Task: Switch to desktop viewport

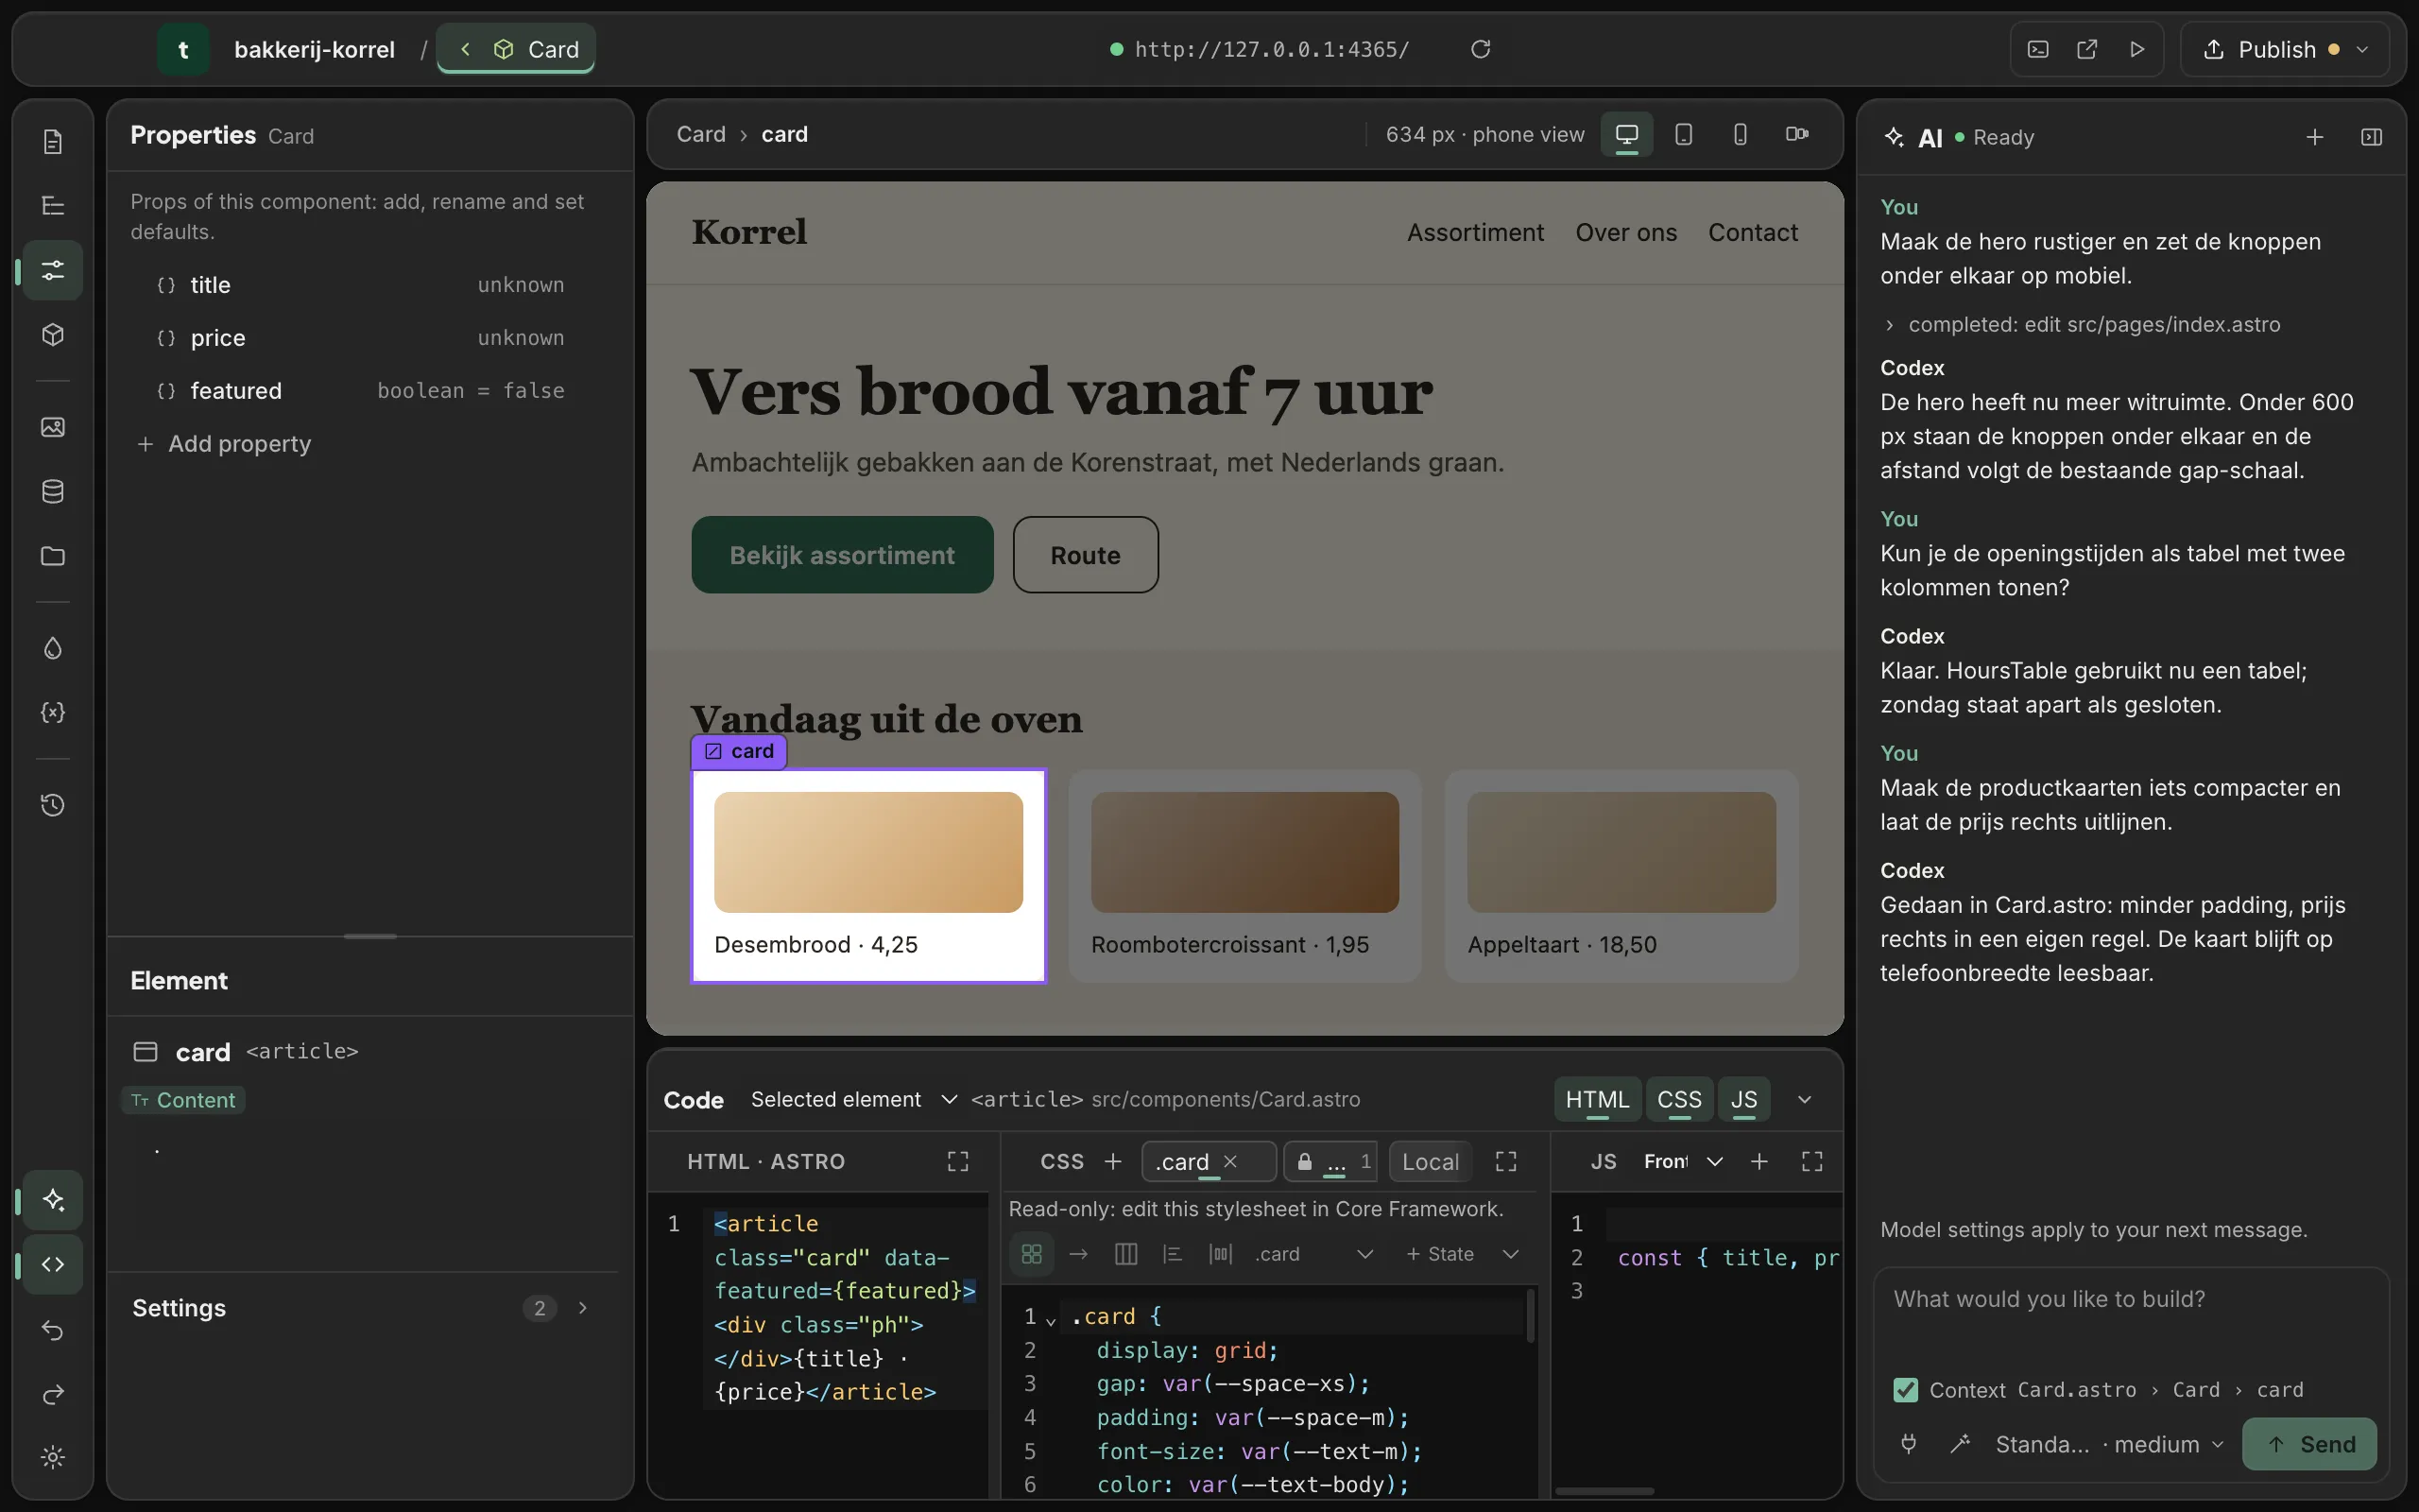Action: (1627, 134)
